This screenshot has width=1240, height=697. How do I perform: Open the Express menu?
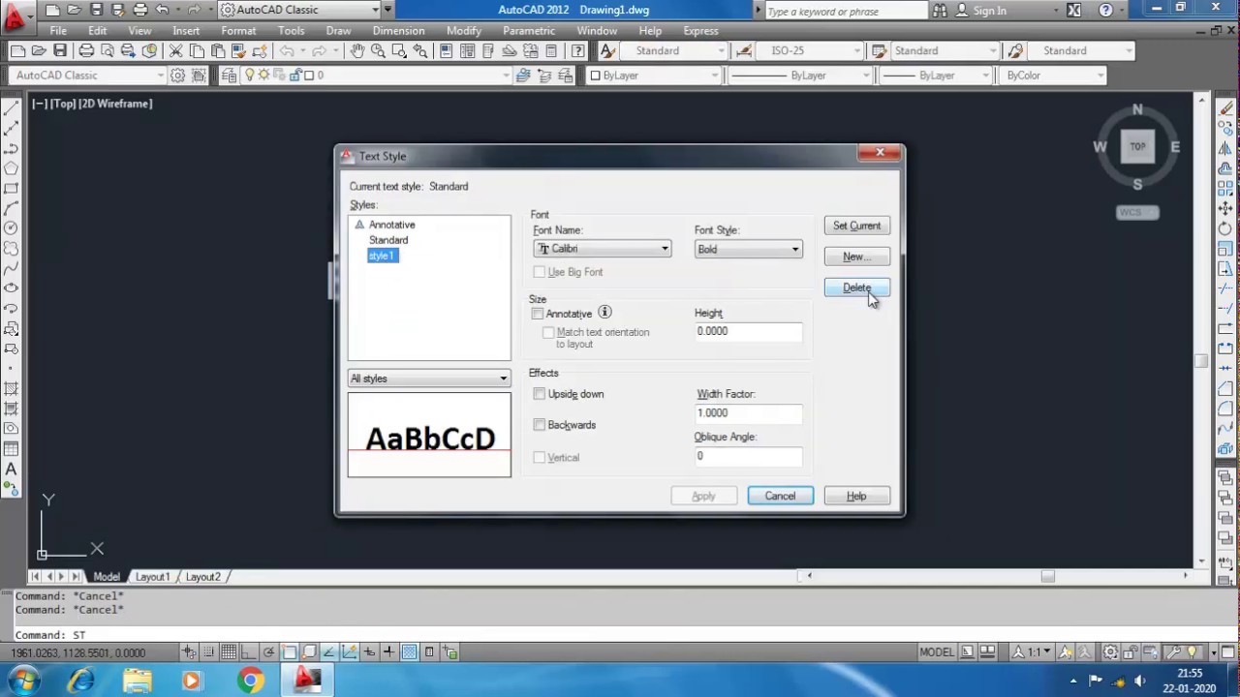700,31
